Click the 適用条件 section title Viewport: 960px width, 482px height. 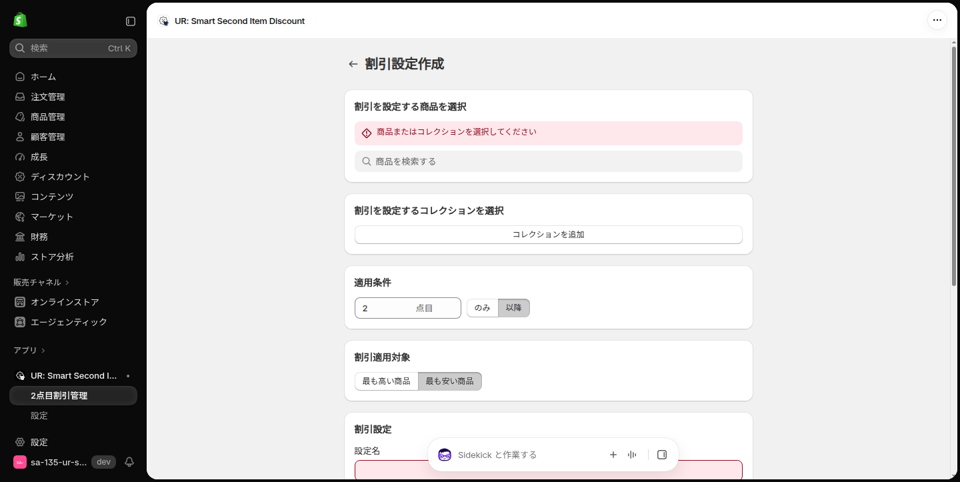(x=373, y=283)
